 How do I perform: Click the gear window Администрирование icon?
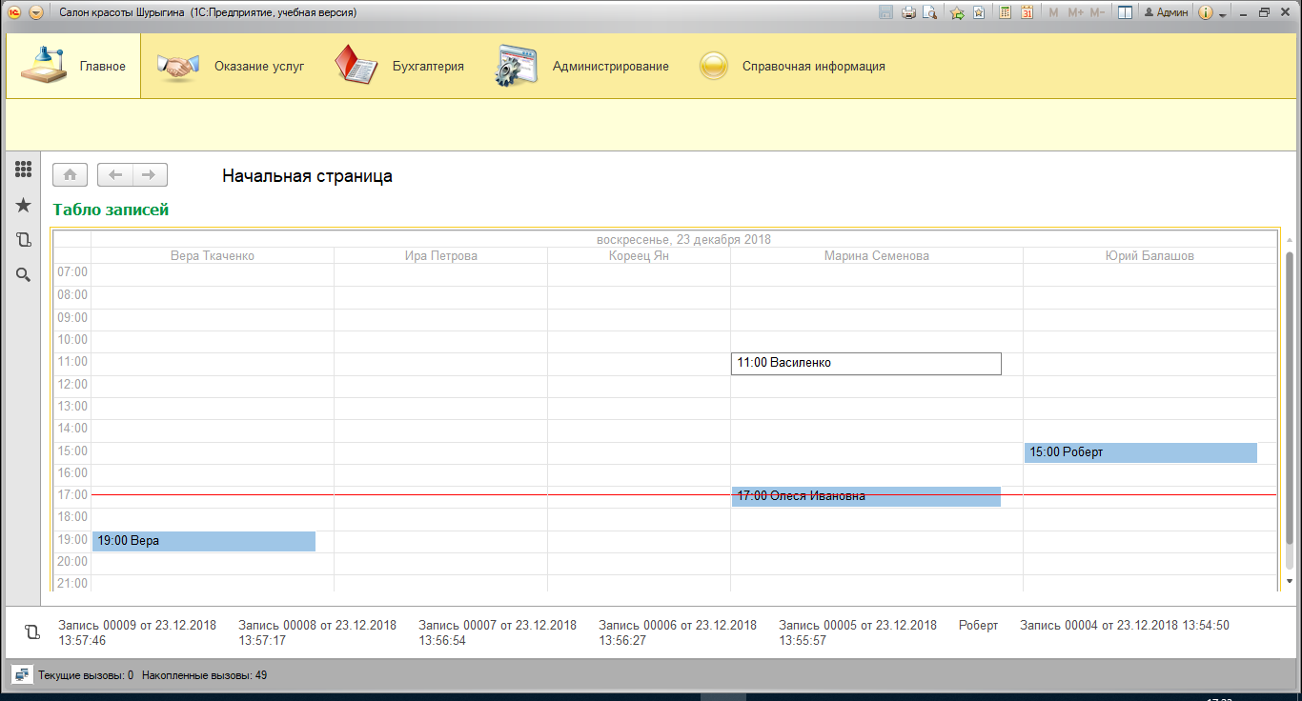[518, 66]
